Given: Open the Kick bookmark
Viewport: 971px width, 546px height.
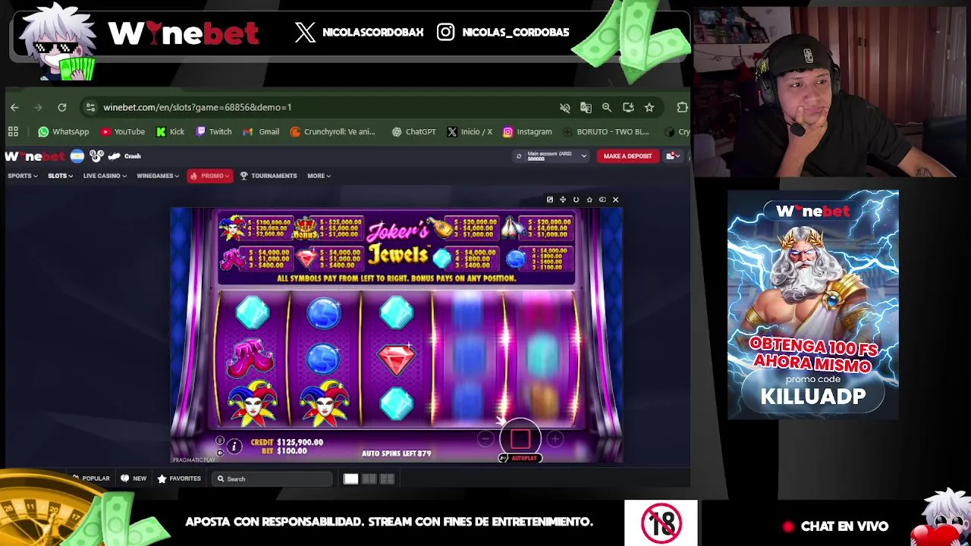Looking at the screenshot, I should tap(170, 132).
